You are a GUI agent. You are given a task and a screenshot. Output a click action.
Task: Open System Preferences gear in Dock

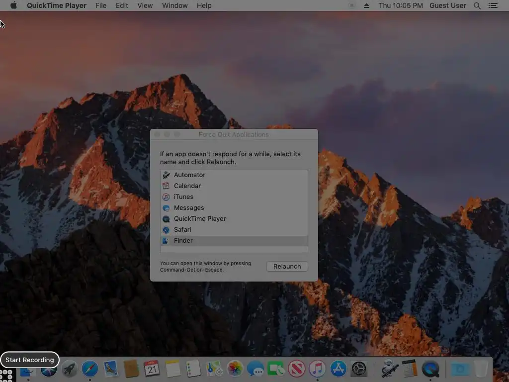click(x=359, y=369)
